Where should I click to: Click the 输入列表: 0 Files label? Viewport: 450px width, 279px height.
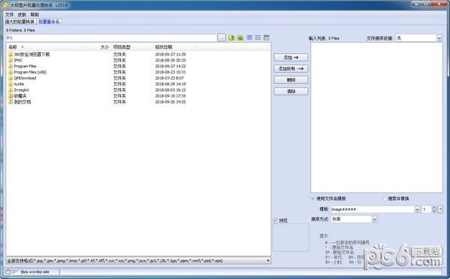(324, 38)
